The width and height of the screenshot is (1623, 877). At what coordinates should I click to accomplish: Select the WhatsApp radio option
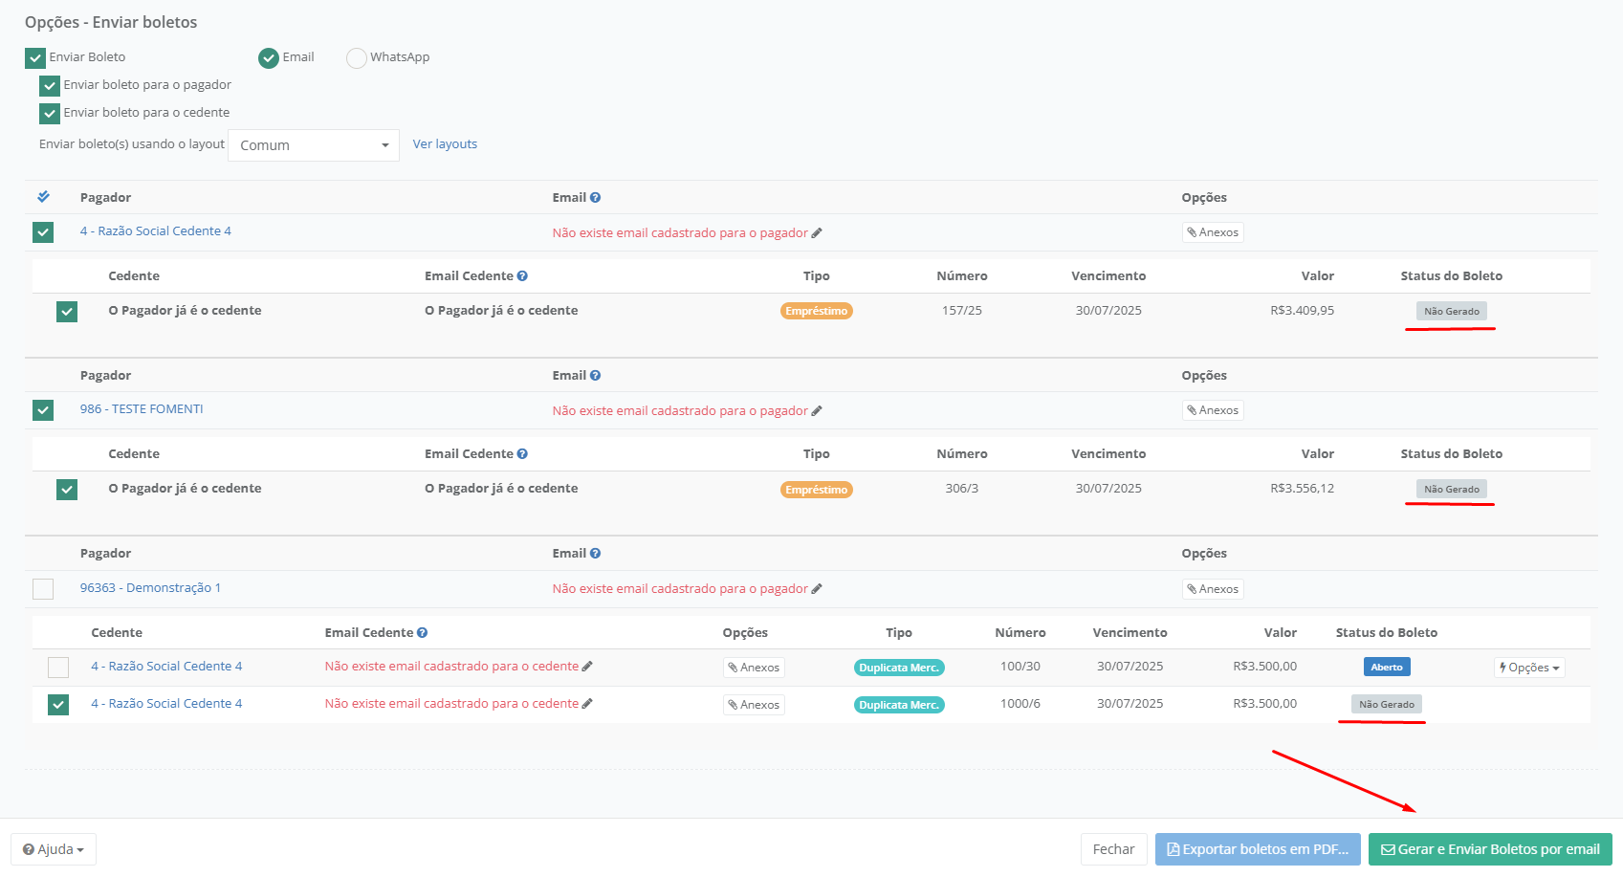(357, 58)
